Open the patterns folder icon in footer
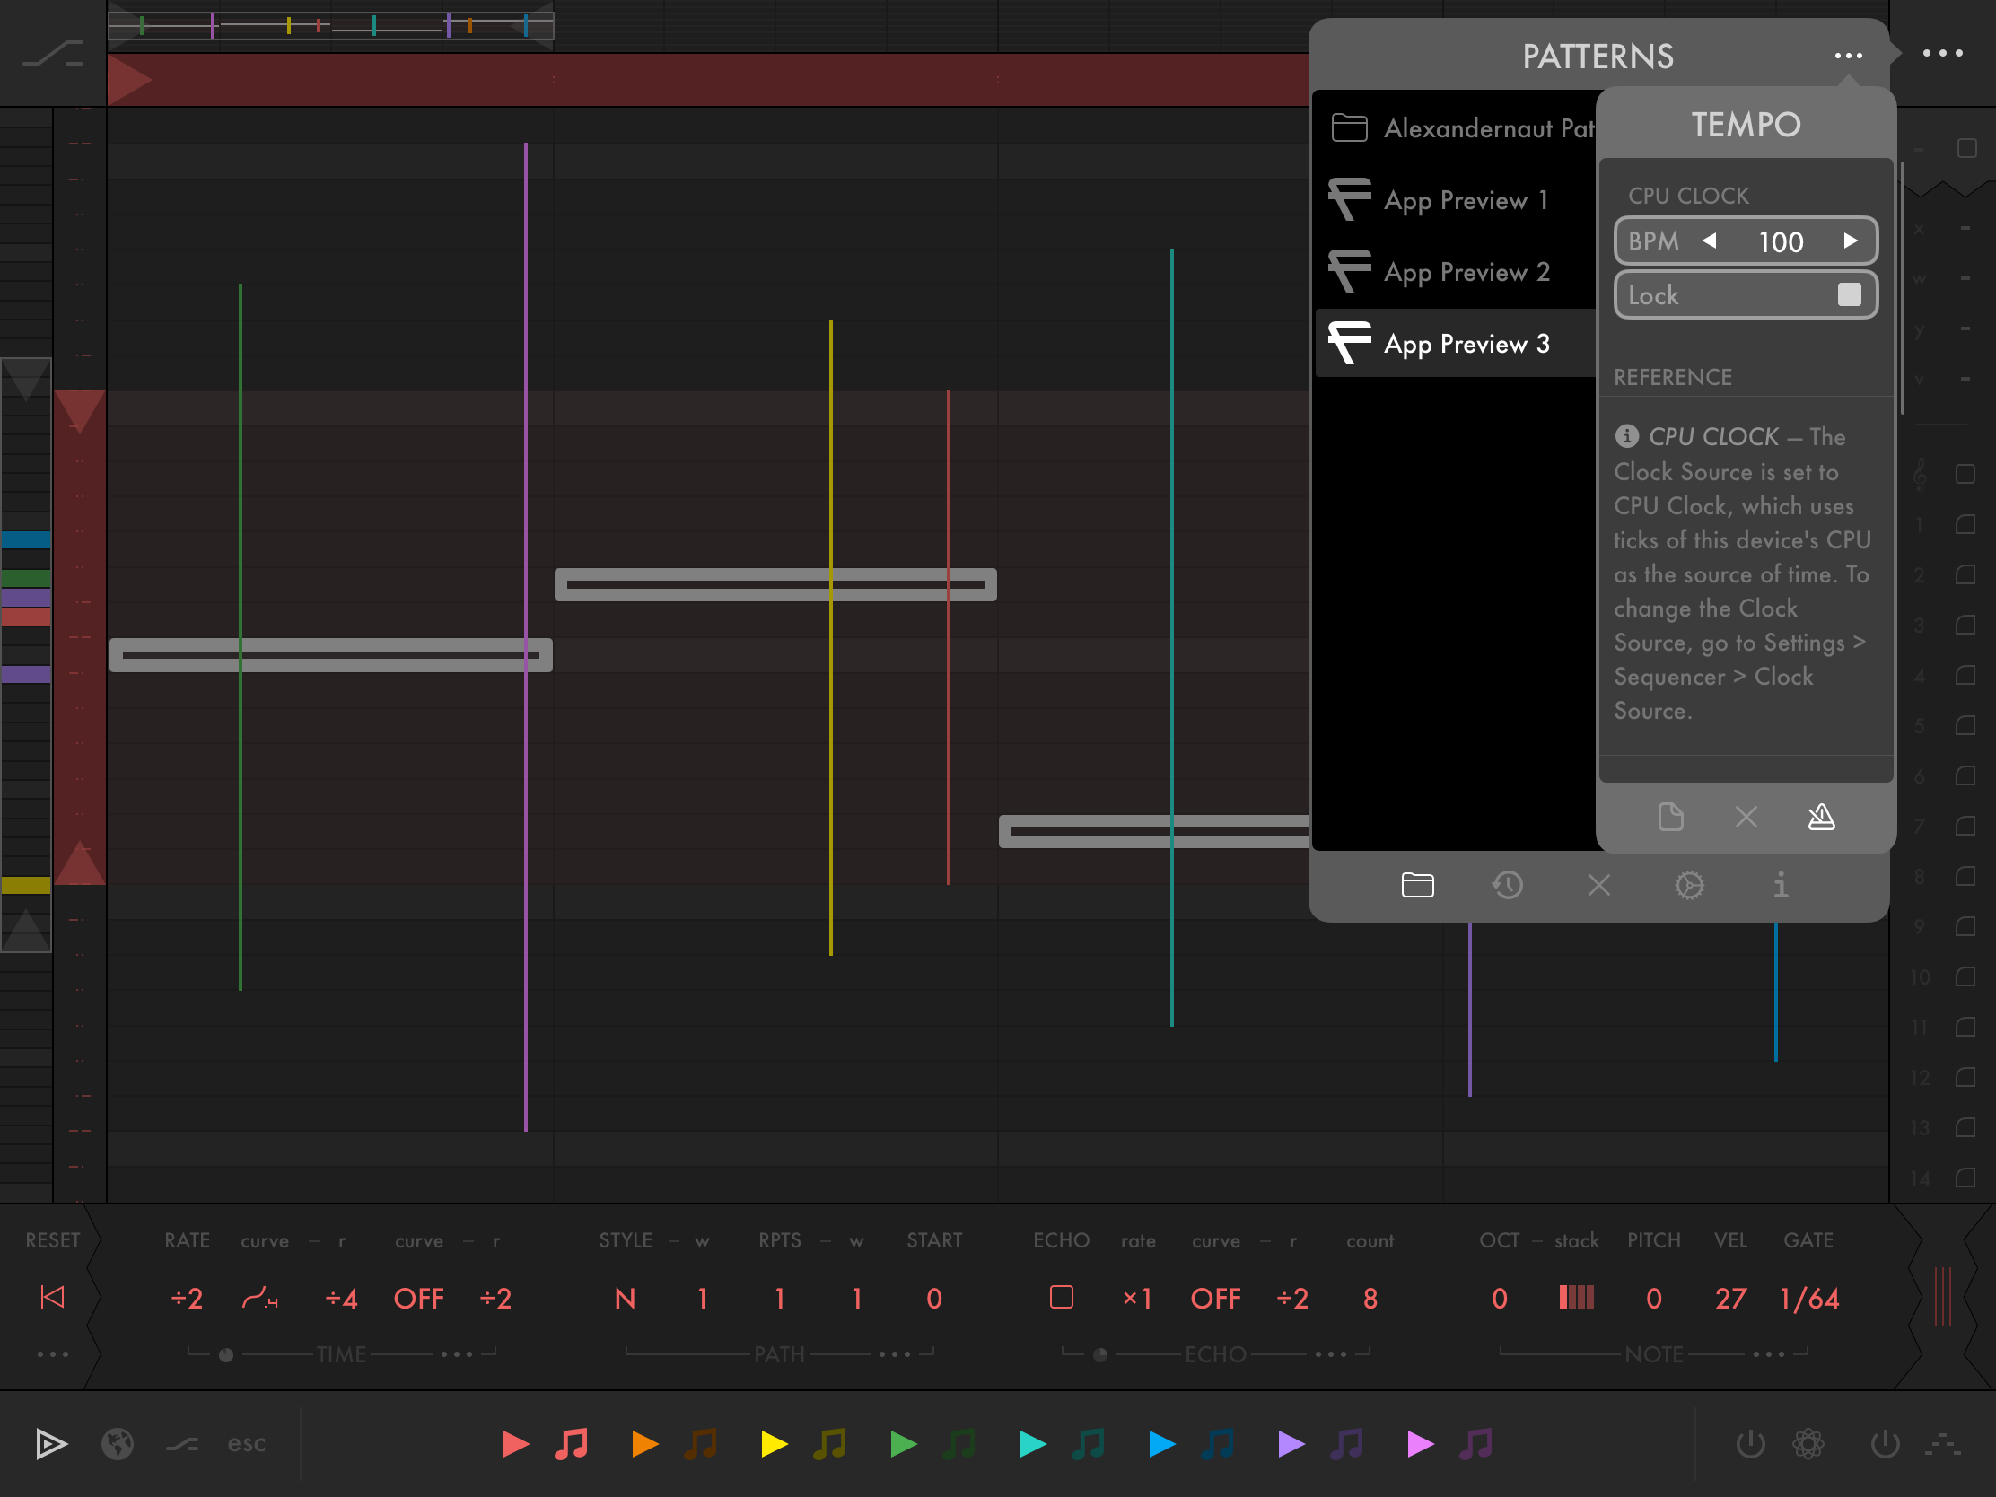Image resolution: width=1996 pixels, height=1497 pixels. coord(1418,885)
